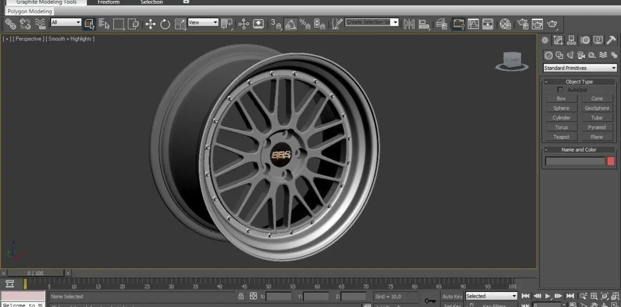Select Lights creation category

pyautogui.click(x=570, y=55)
